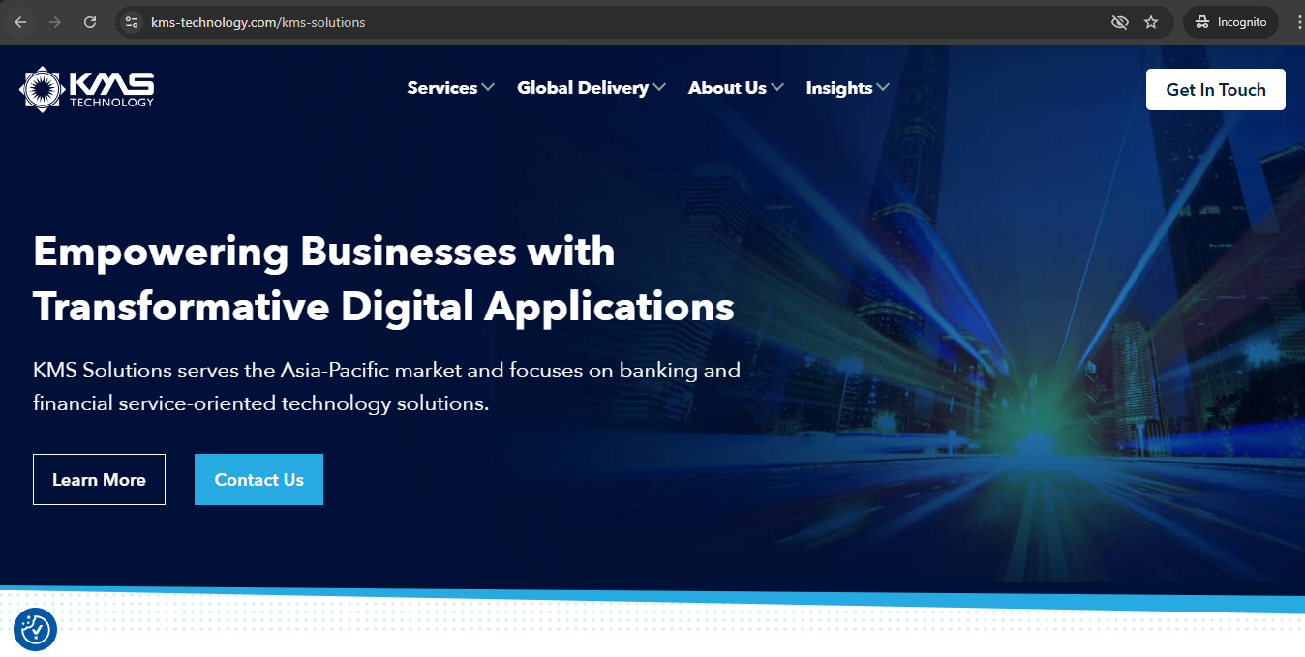Screen dimensions: 1305x657
Task: Focus the address bar URL kms-technology.com/kms-solutions
Action: point(258,22)
